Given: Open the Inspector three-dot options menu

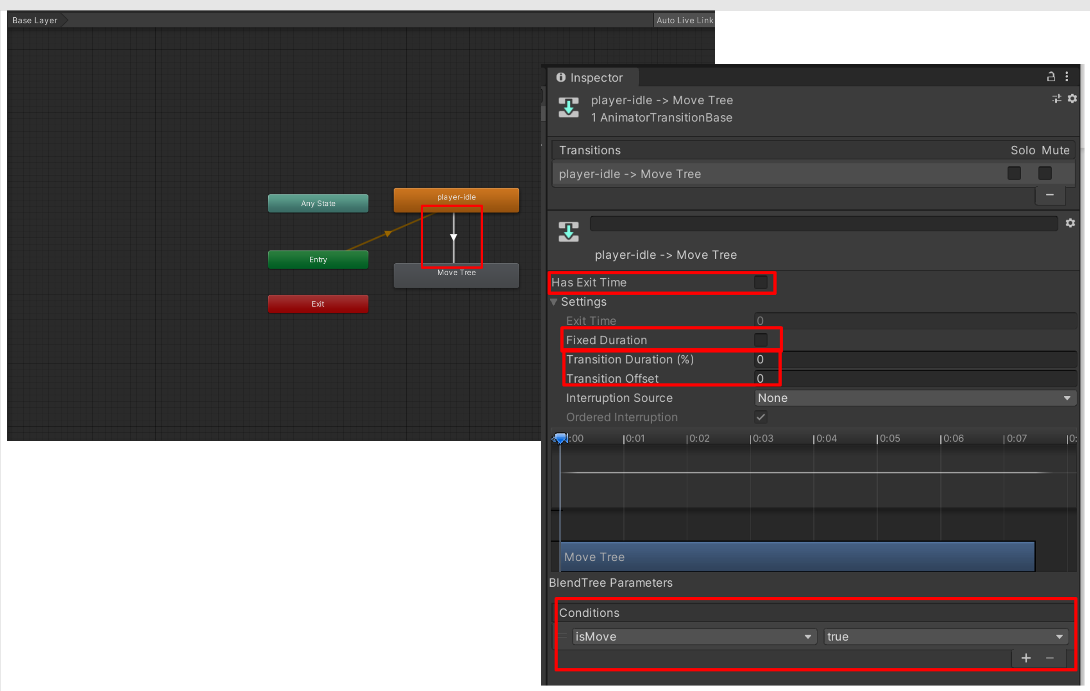Looking at the screenshot, I should 1066,77.
